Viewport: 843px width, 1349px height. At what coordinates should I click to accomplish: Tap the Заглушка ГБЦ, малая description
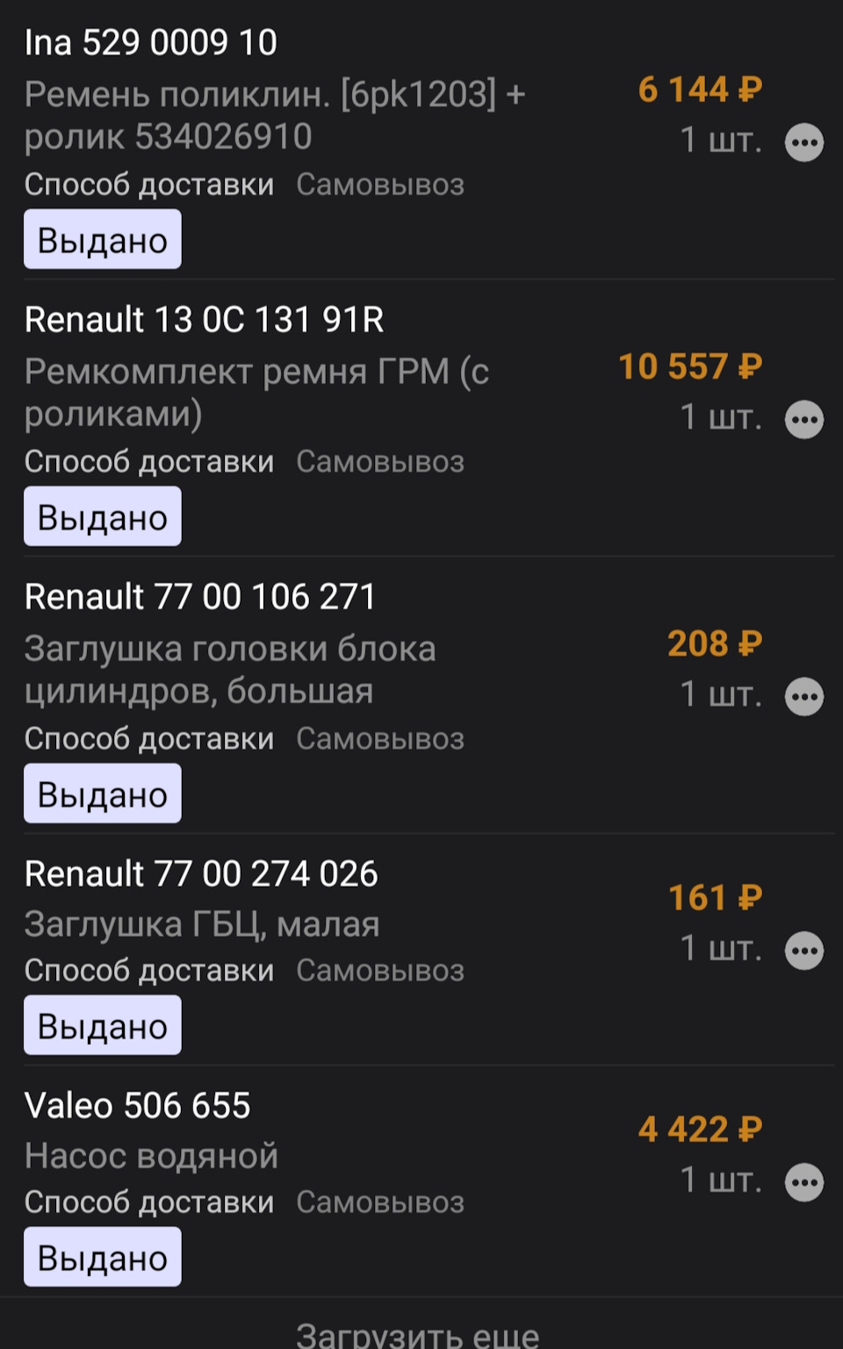pyautogui.click(x=202, y=925)
